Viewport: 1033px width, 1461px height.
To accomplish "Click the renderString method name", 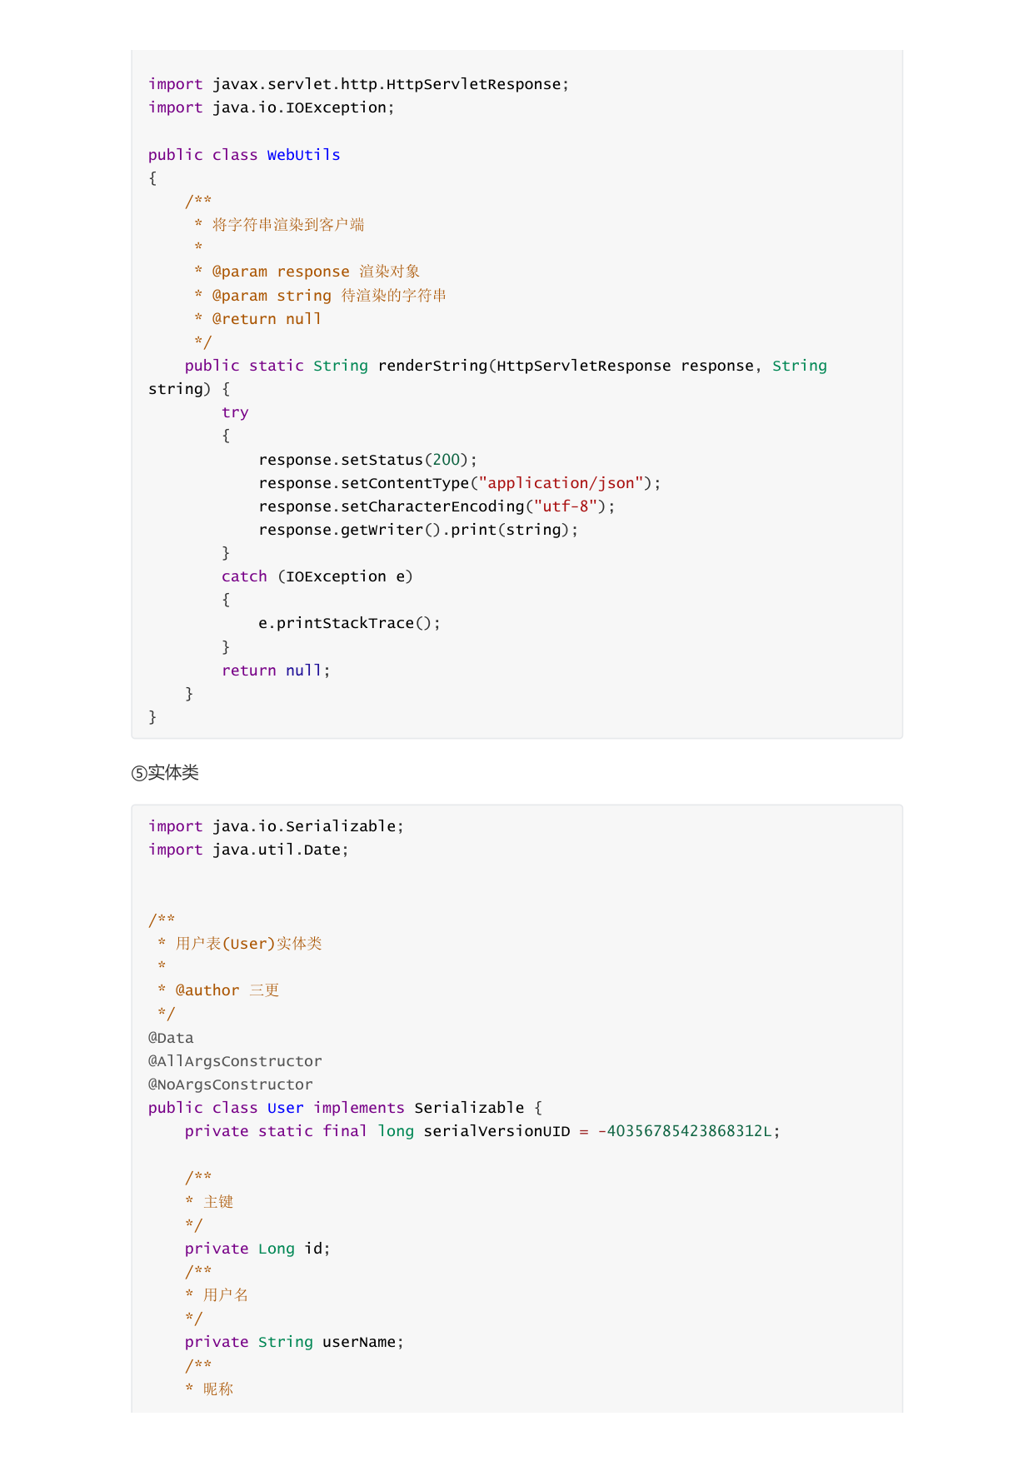I will coord(432,366).
